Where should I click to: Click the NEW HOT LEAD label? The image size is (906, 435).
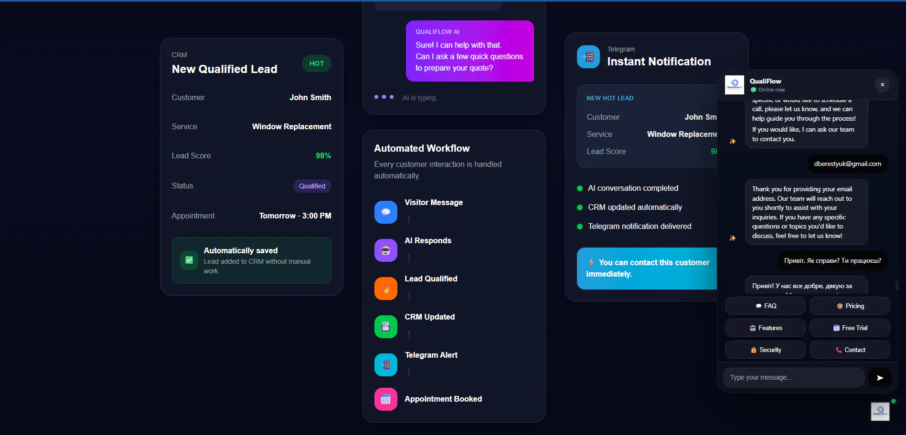click(610, 98)
